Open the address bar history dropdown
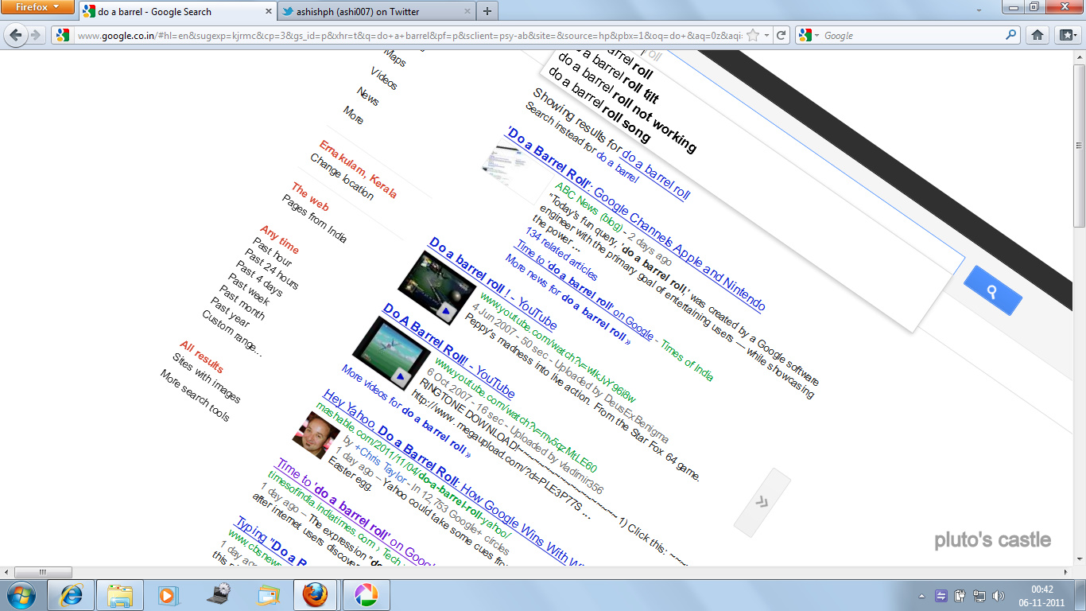Screen dimensions: 1086x611 [x=766, y=35]
